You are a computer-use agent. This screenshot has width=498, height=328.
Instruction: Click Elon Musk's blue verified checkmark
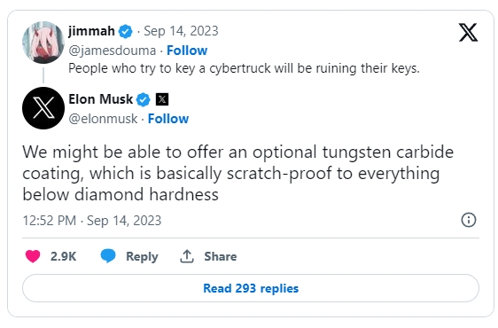pos(143,99)
